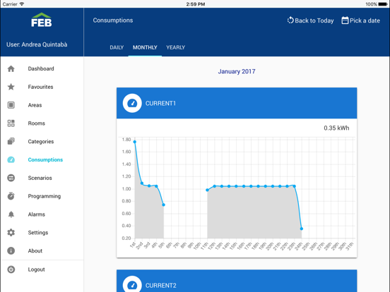This screenshot has height=292, width=390.
Task: Click the 5th day data point
Action: [163, 205]
